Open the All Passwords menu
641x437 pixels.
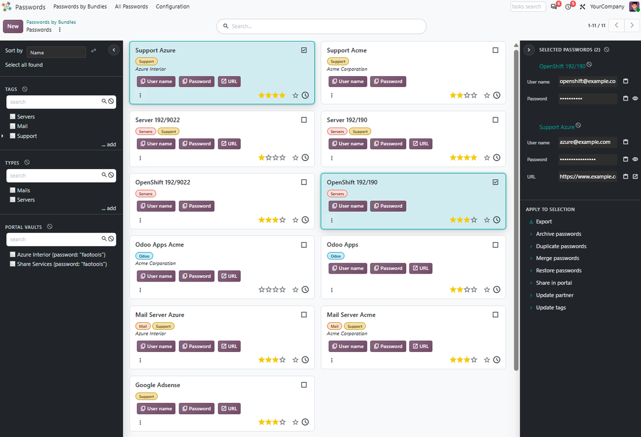point(131,7)
